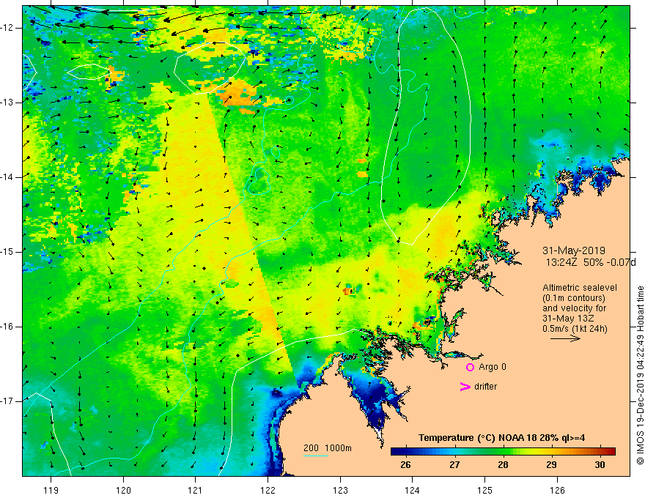Click the longitude label 125
The height and width of the screenshot is (498, 645).
point(485,490)
